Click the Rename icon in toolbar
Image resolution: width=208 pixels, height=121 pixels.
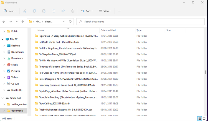54,11
